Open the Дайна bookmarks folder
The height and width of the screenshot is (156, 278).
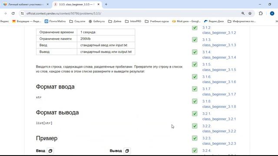(x=115, y=21)
